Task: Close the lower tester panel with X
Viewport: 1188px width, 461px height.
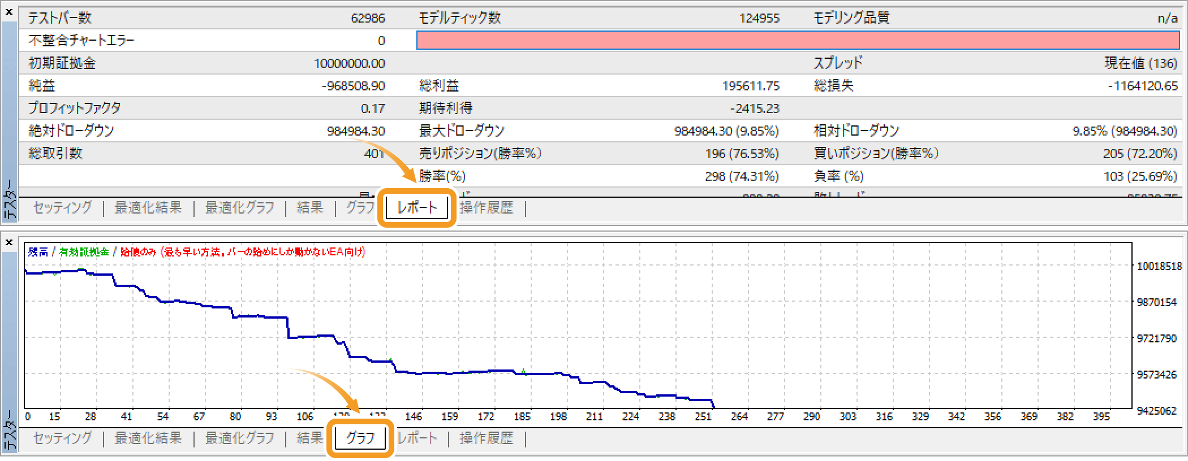Action: pos(9,242)
